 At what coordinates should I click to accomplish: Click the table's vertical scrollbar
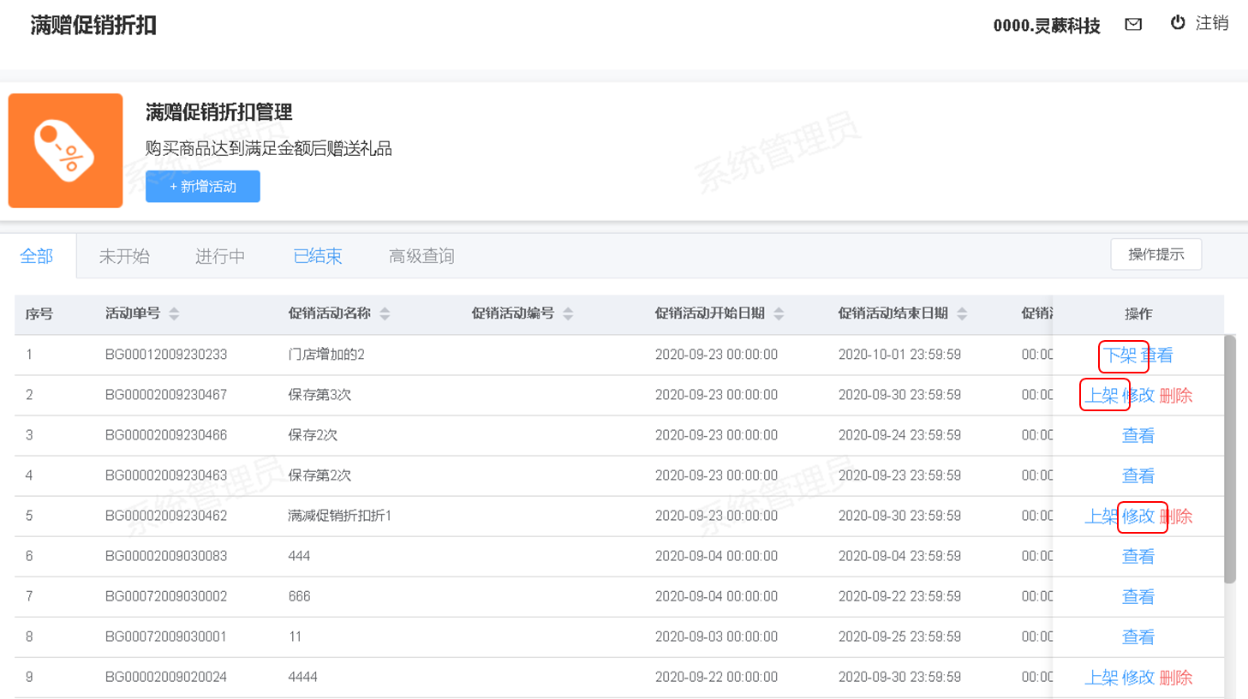pyautogui.click(x=1230, y=458)
